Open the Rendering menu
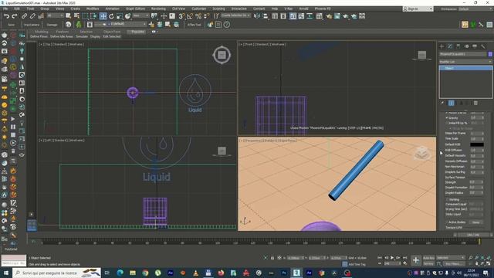Screen dimensions: 494x278 pos(158,8)
